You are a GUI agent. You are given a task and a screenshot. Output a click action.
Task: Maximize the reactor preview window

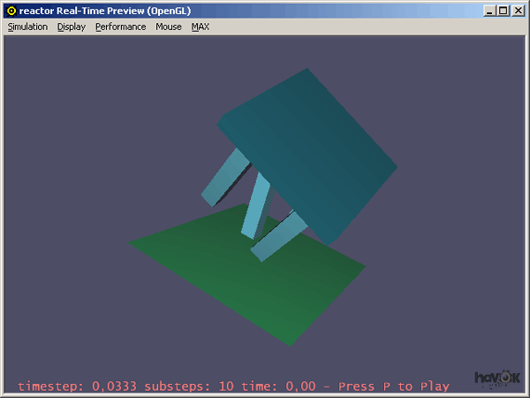tap(503, 11)
